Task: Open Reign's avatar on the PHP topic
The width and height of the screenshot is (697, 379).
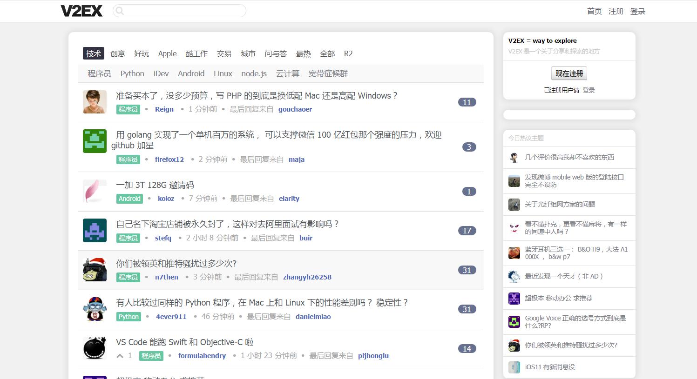Action: 95,102
